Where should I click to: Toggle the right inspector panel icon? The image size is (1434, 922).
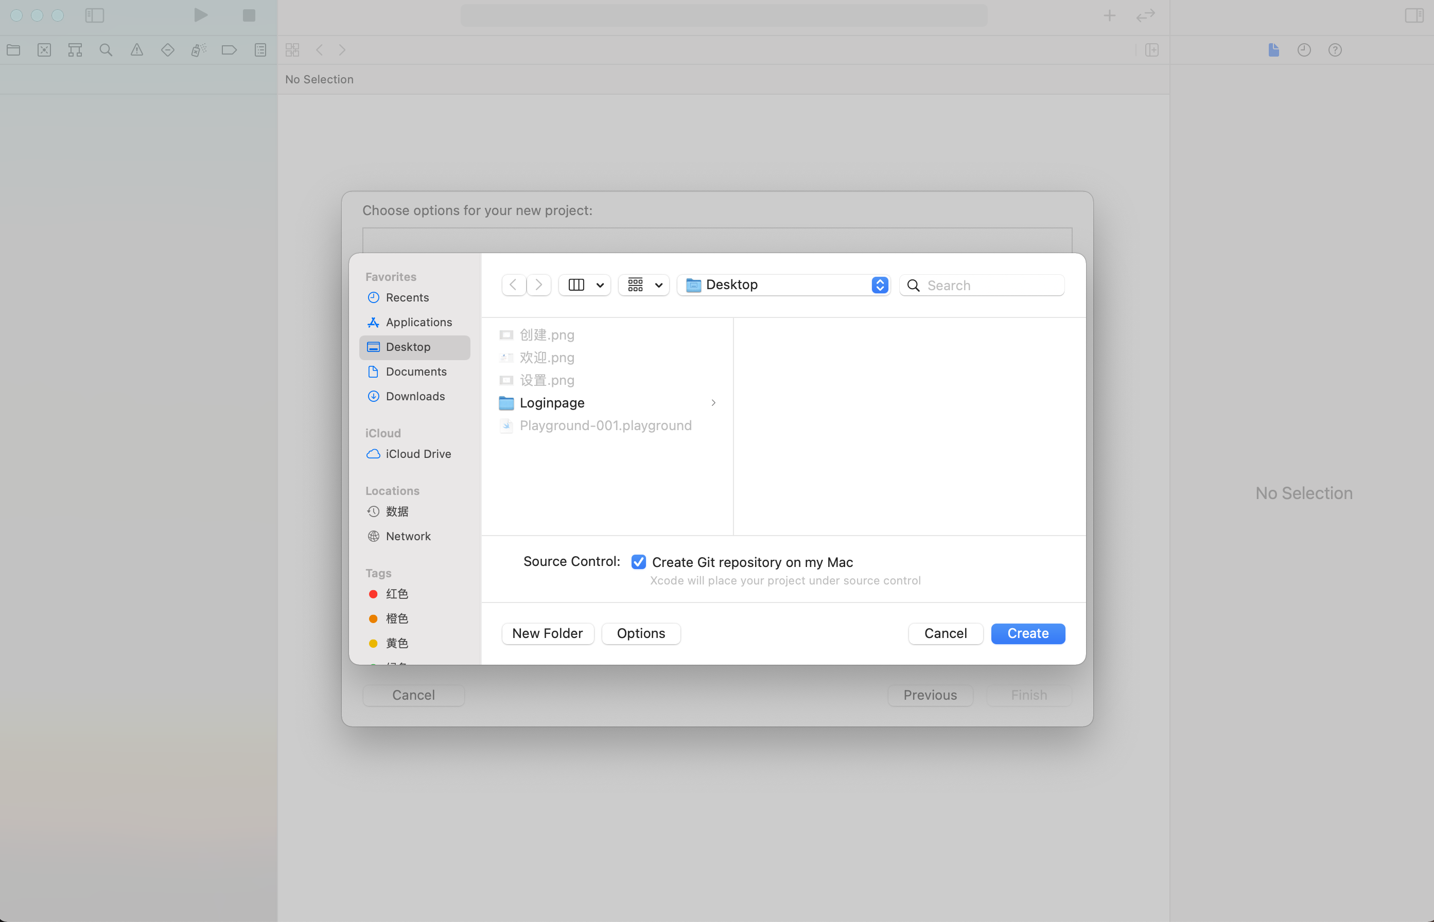pos(1413,15)
